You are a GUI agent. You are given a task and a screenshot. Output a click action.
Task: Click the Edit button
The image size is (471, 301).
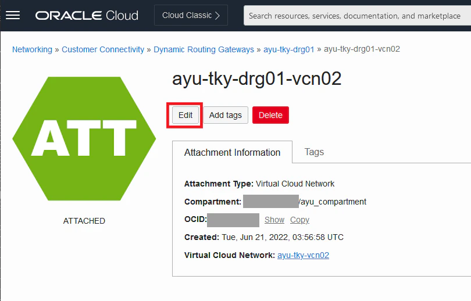click(185, 115)
